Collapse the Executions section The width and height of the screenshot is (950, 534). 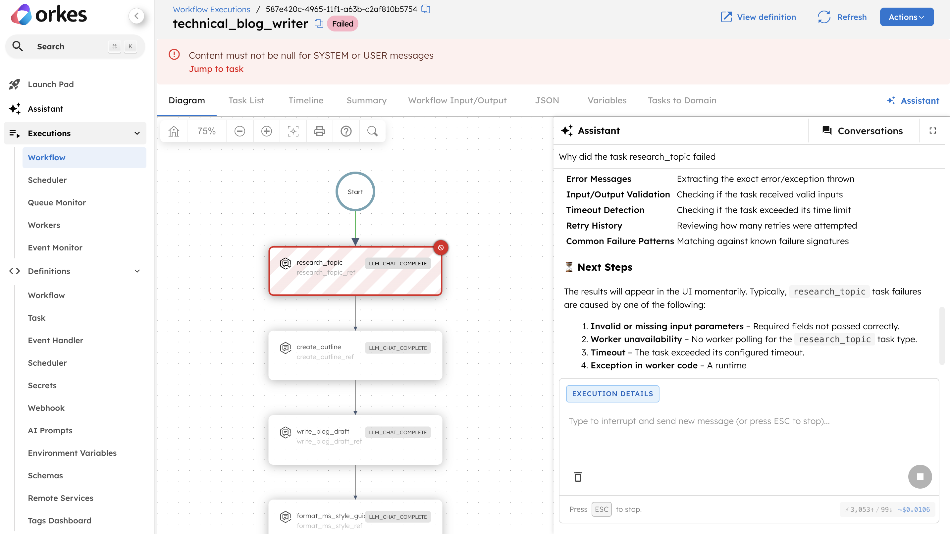pos(137,133)
